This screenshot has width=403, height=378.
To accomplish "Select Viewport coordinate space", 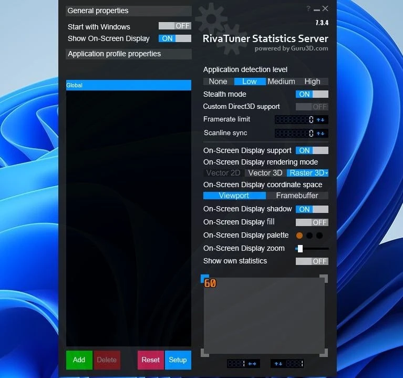I will [x=234, y=196].
